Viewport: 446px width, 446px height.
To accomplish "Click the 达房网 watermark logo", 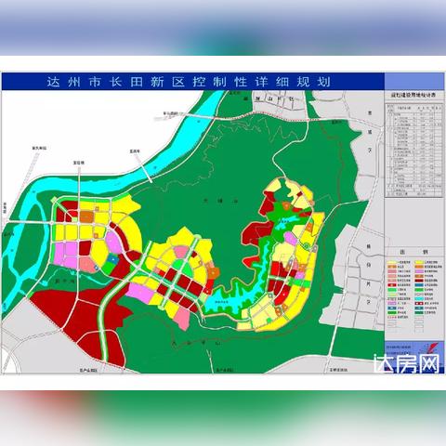I will click(x=407, y=363).
